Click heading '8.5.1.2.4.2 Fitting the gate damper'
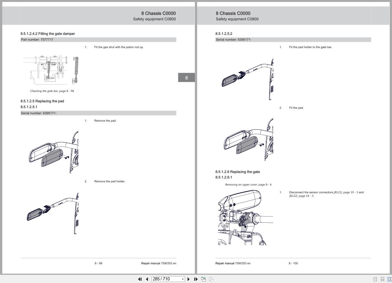Screen dimensions: 392x283 click(48, 34)
